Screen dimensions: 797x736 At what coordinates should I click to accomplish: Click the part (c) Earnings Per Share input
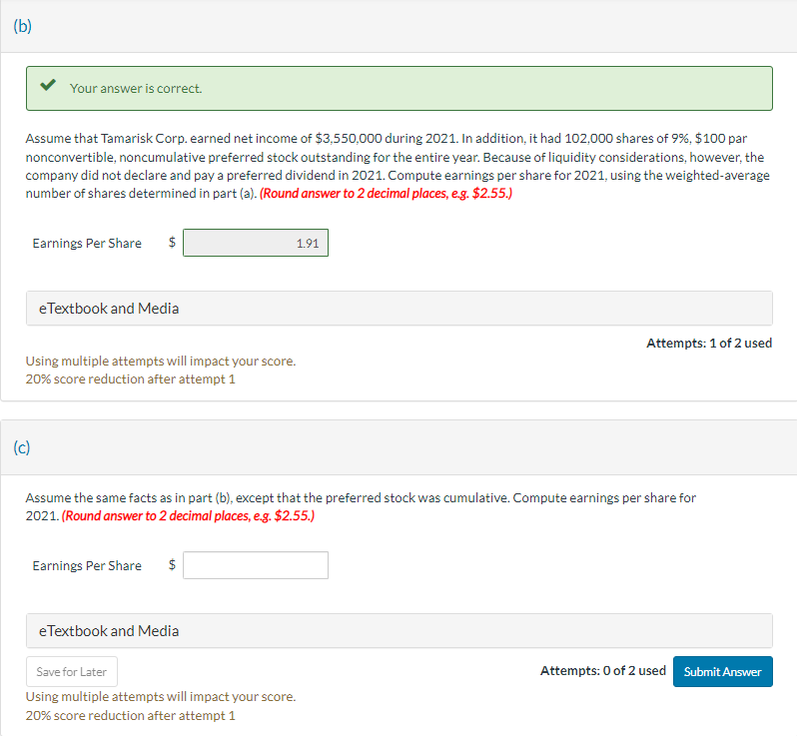coord(256,565)
